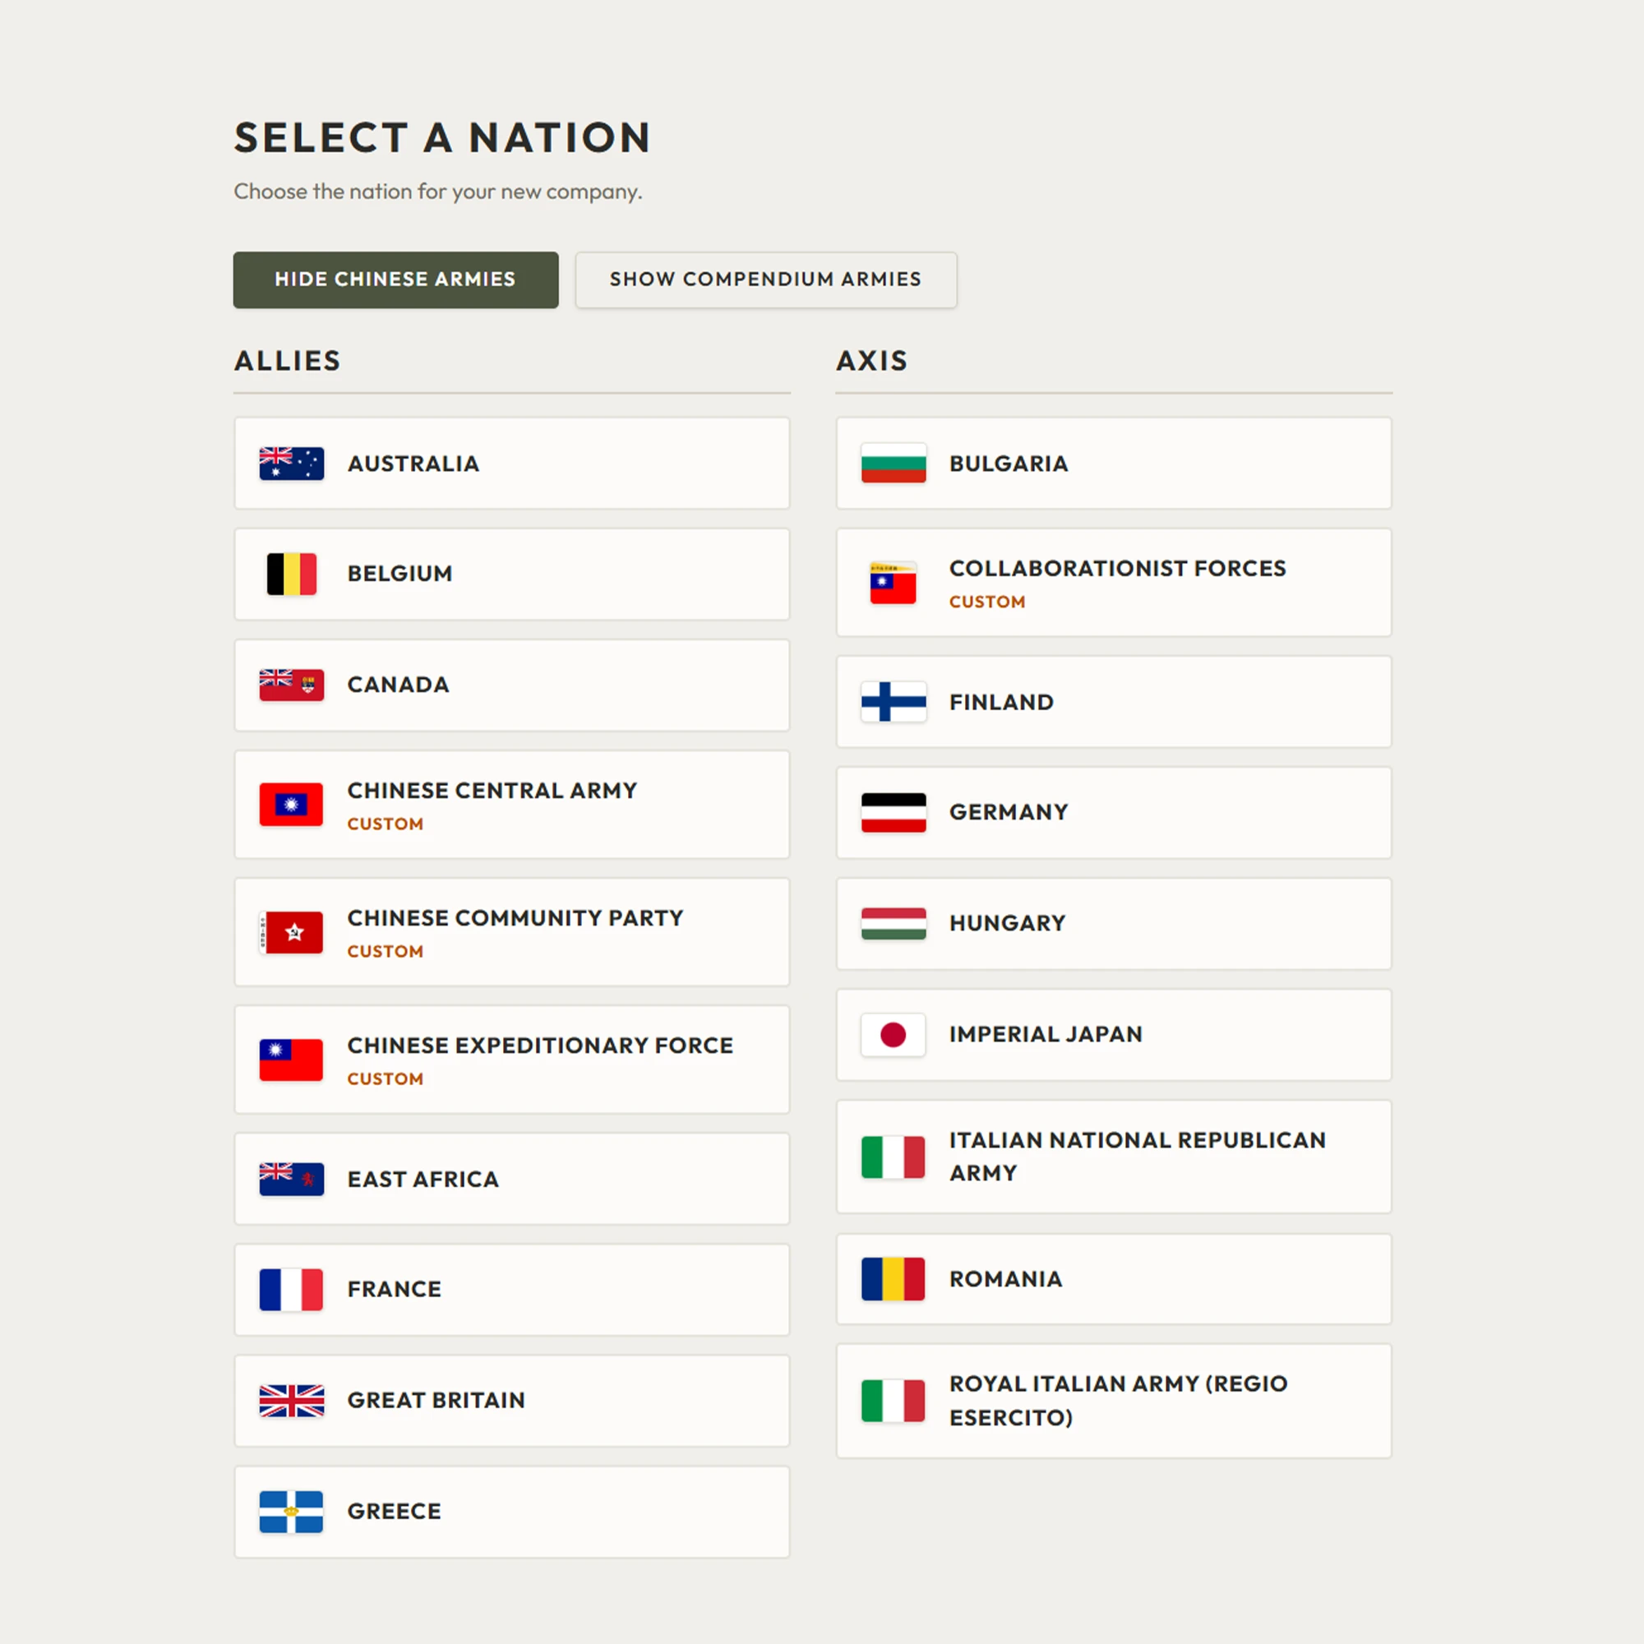
Task: Select the Bulgaria nation name
Action: click(x=1009, y=464)
